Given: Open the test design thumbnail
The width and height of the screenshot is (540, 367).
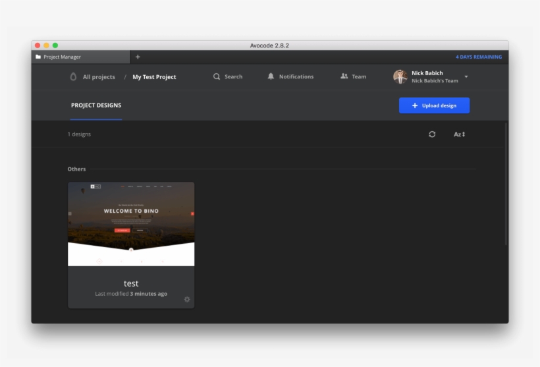Looking at the screenshot, I should pyautogui.click(x=131, y=224).
